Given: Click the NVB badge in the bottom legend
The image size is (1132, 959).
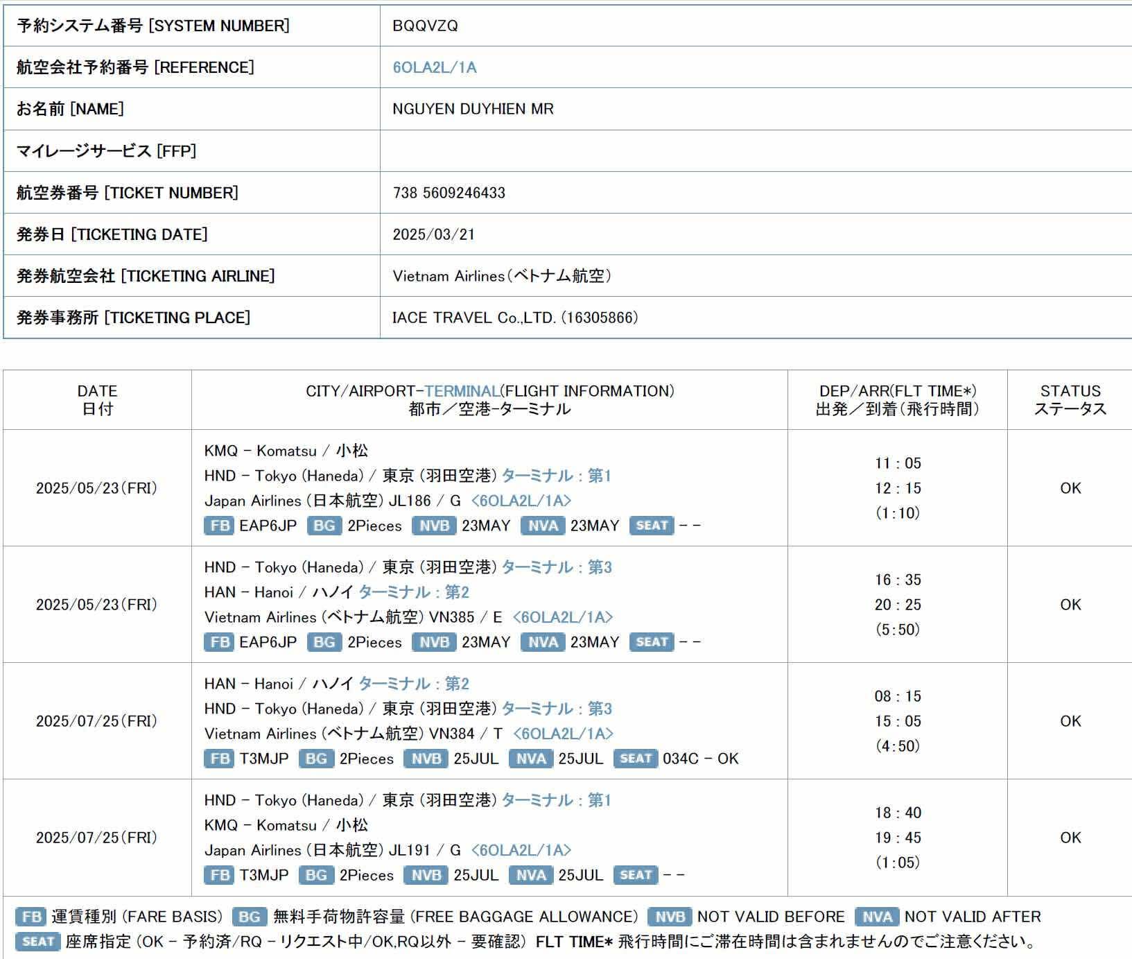Looking at the screenshot, I should point(670,917).
